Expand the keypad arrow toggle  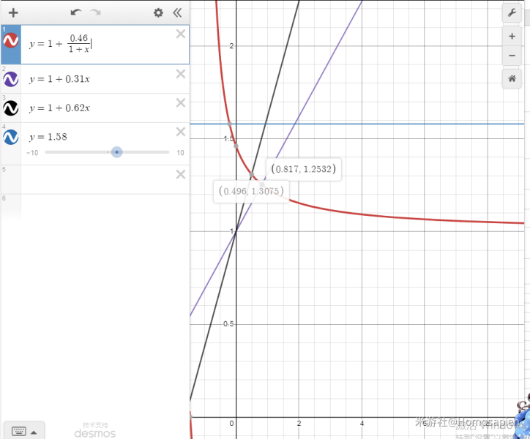pos(34,432)
